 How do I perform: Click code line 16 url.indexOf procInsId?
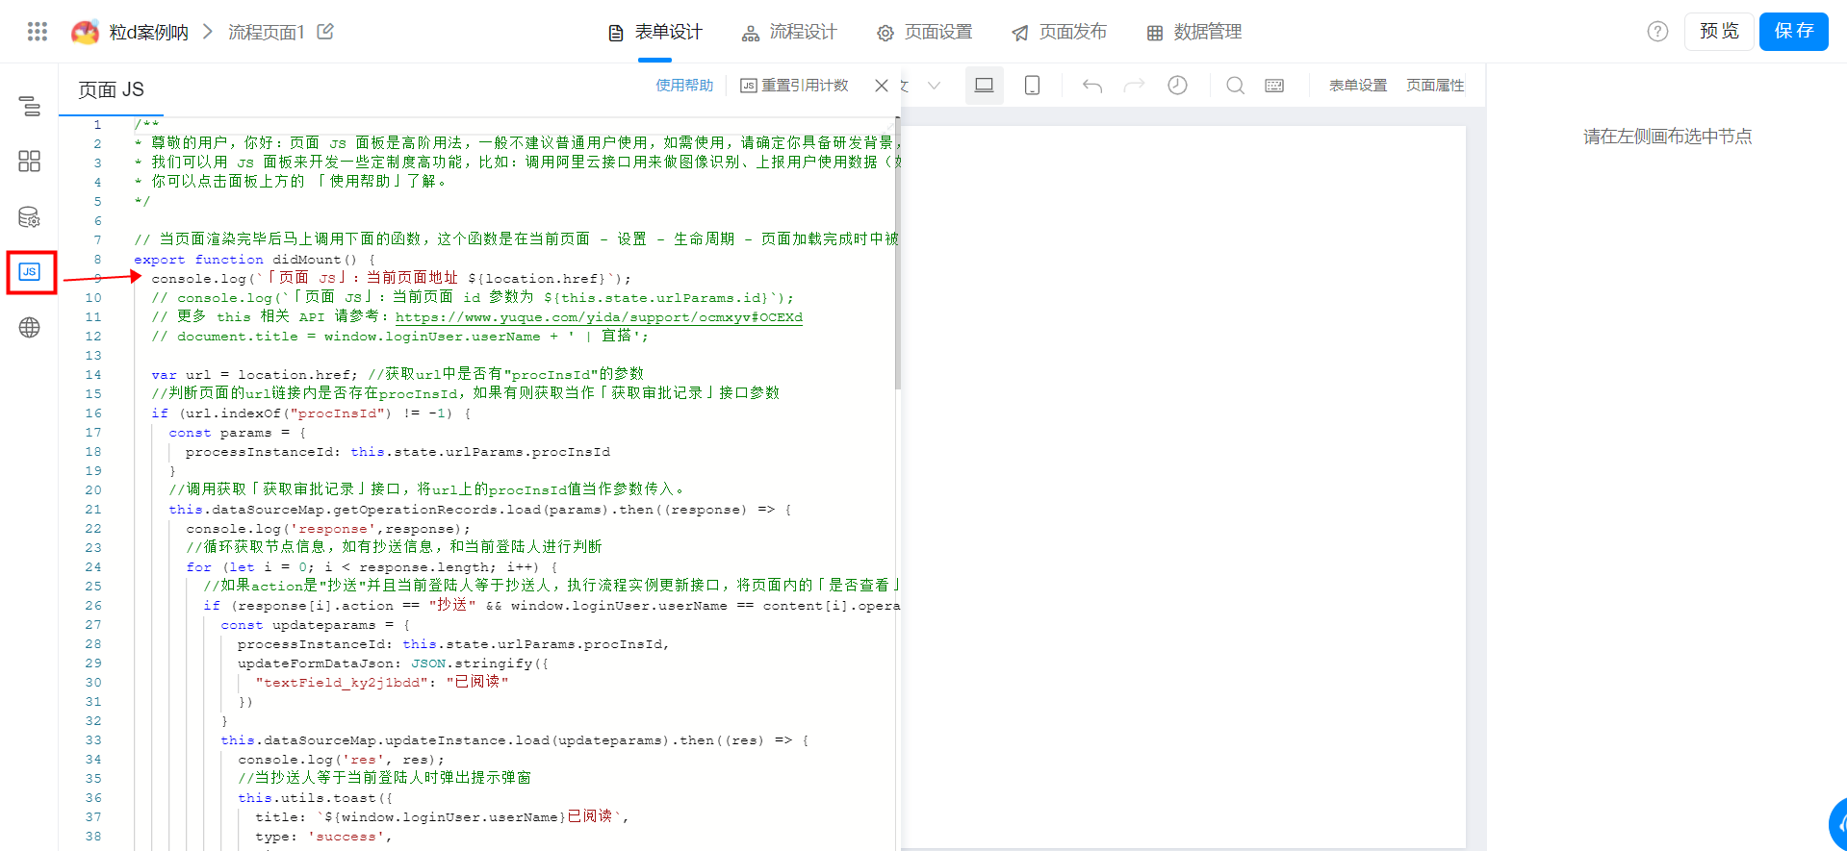(x=311, y=413)
